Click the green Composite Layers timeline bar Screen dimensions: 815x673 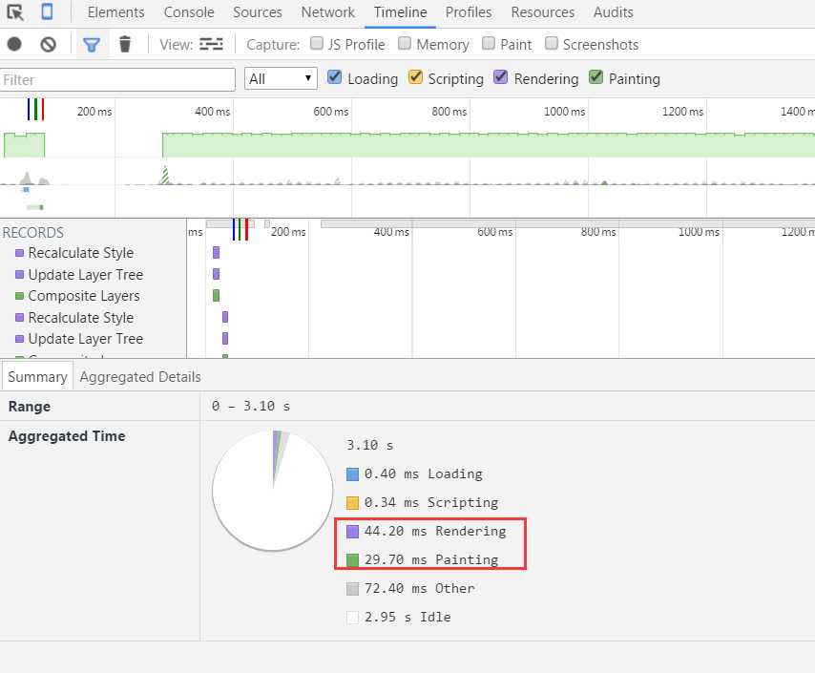(x=217, y=295)
